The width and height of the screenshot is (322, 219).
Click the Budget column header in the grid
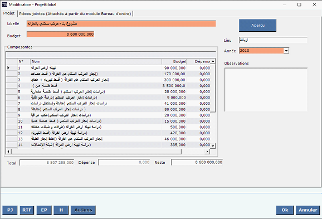pos(174,61)
